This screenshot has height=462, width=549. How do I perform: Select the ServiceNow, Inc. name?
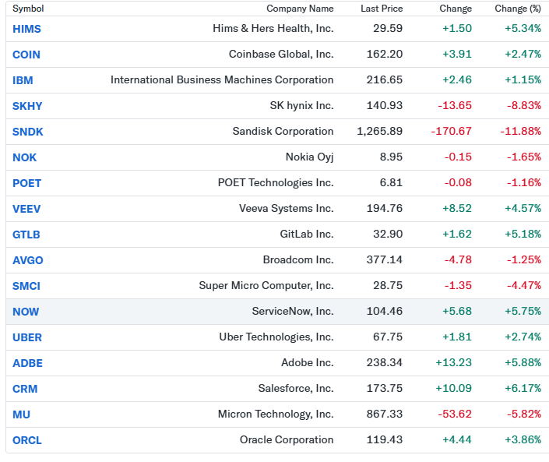[x=293, y=311]
